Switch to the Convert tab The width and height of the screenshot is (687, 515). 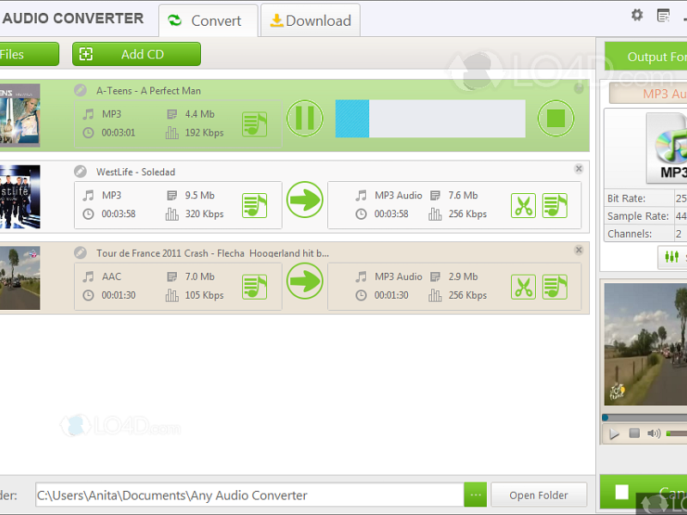pyautogui.click(x=208, y=21)
